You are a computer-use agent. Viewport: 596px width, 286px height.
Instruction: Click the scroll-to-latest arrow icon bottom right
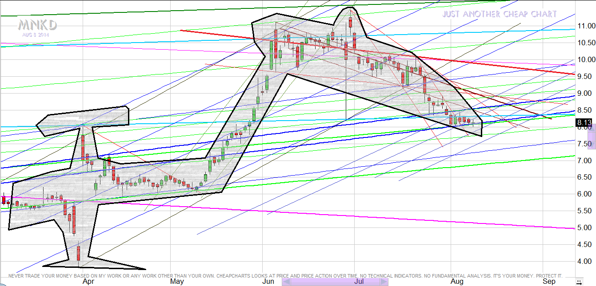(579, 282)
